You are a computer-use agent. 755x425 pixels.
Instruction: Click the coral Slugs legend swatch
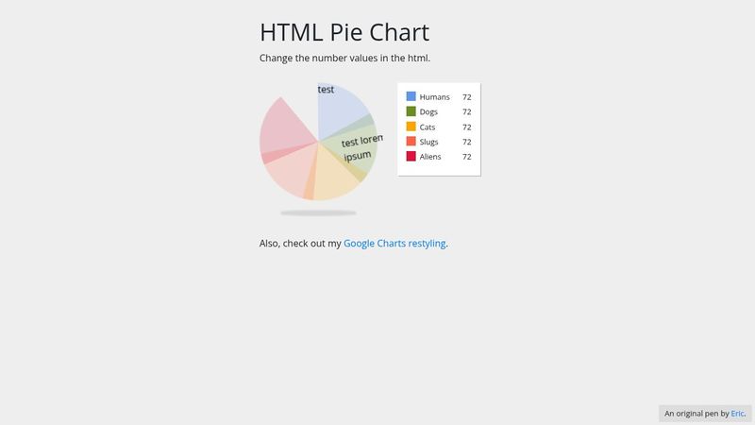point(411,142)
